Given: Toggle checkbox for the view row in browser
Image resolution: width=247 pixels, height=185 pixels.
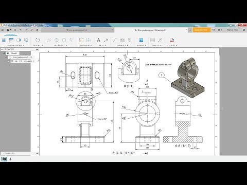Looking at the screenshot, I should pos(12,61).
